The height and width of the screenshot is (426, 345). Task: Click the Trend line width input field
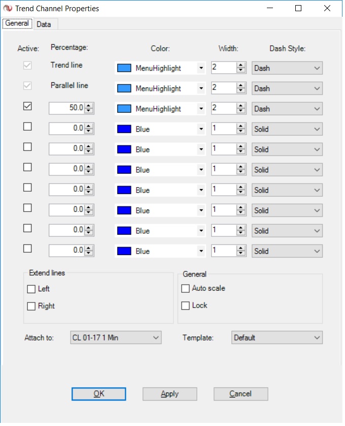click(x=223, y=68)
